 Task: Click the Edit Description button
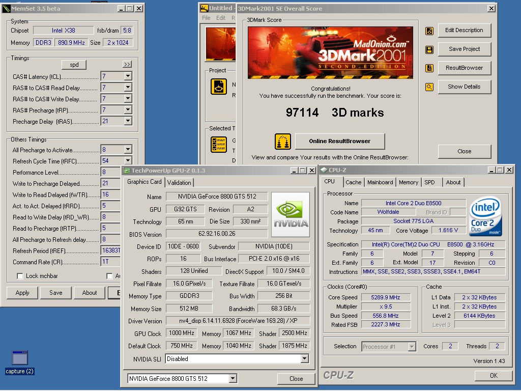[464, 30]
